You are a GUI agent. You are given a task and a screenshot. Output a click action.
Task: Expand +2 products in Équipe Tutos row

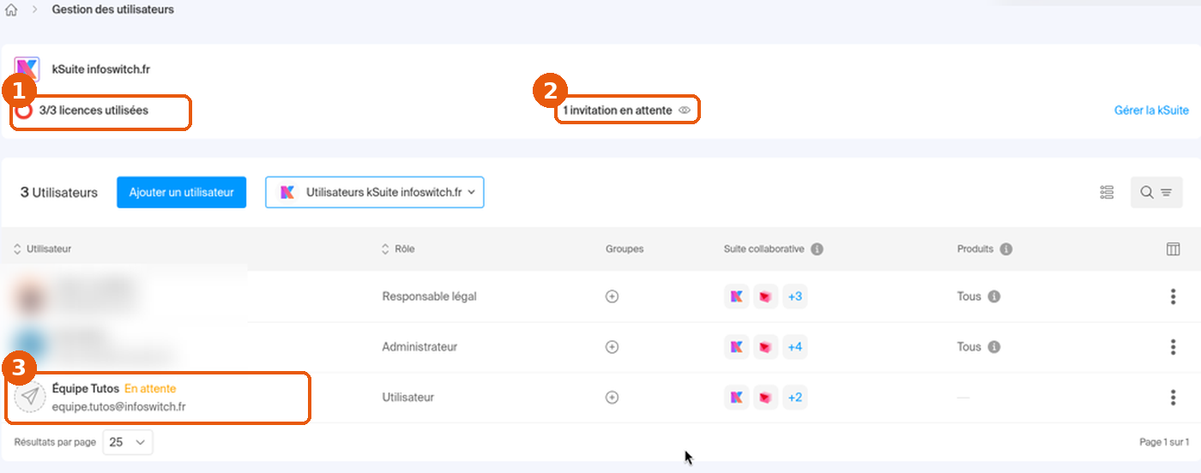click(x=795, y=398)
